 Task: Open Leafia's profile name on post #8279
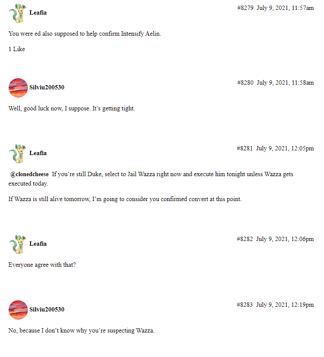(x=38, y=13)
